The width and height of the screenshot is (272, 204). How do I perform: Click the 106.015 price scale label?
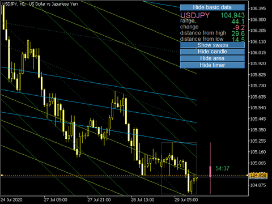(258, 53)
